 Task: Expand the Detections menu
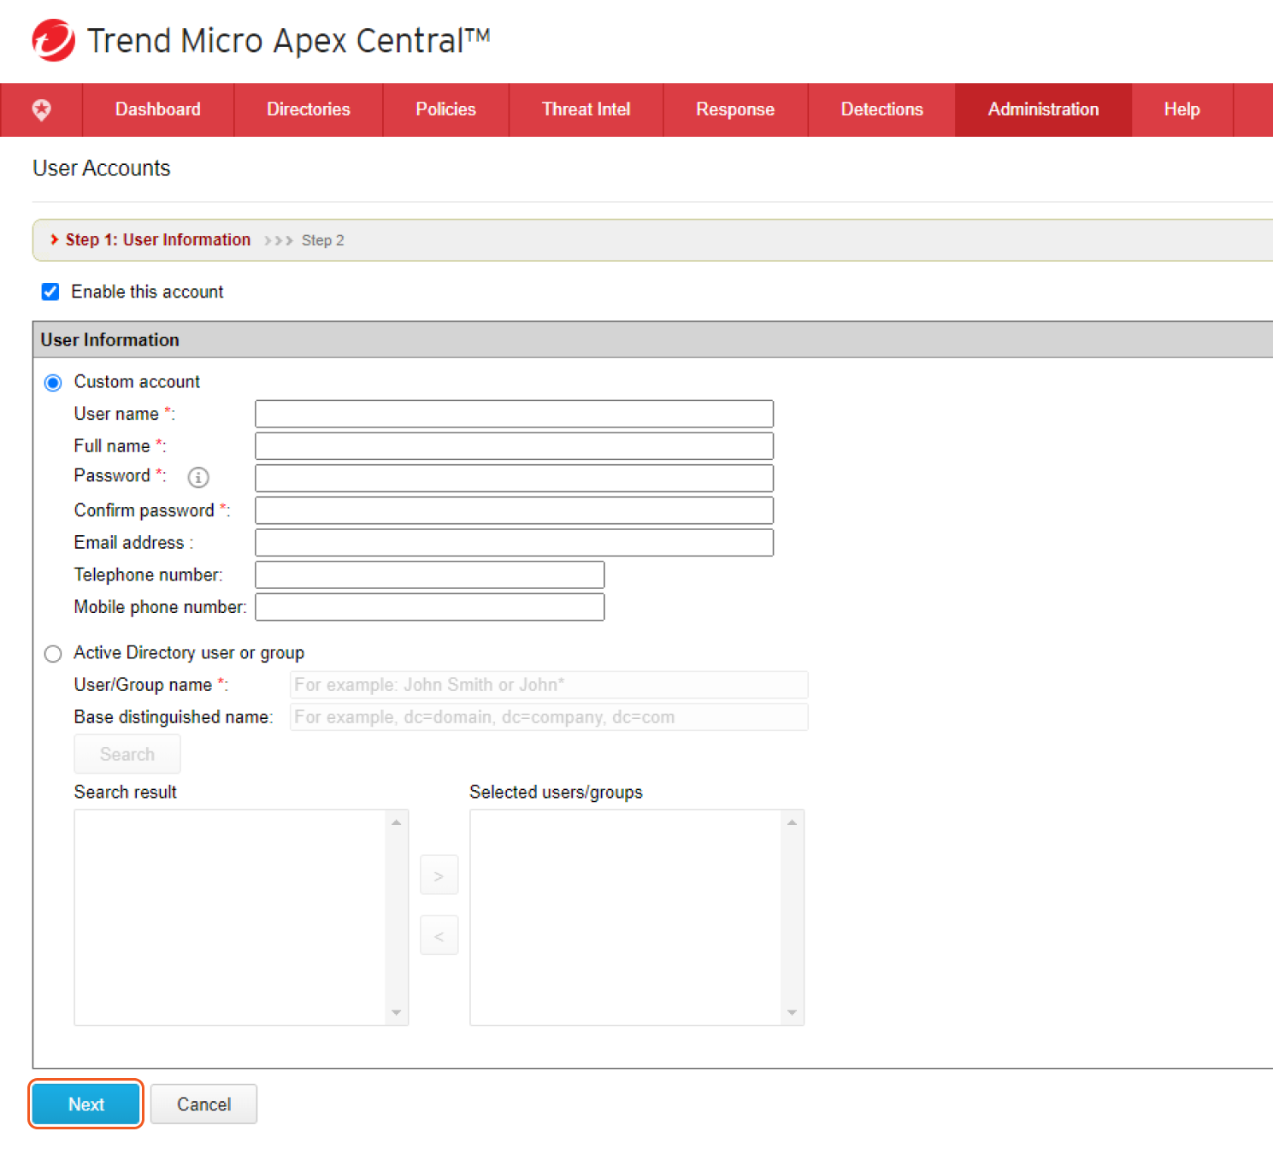click(x=881, y=109)
